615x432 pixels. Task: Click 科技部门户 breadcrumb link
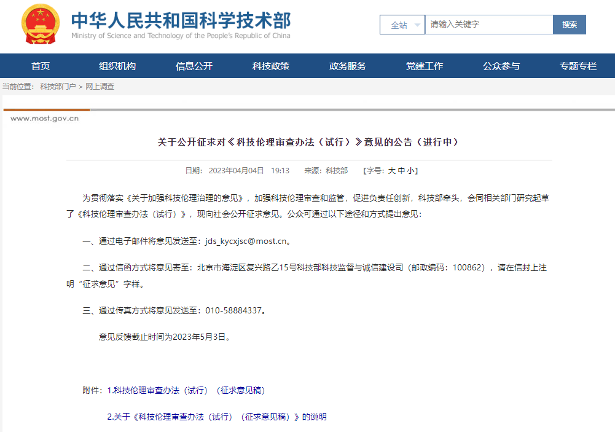coord(58,87)
